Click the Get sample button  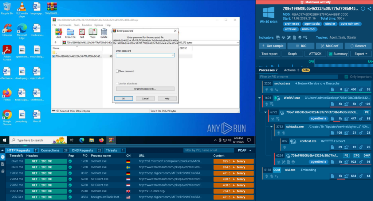pos(272,46)
